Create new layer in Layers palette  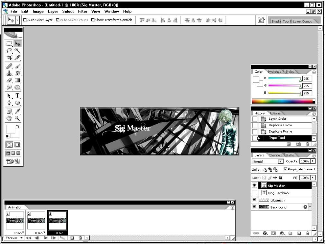[x=299, y=233]
